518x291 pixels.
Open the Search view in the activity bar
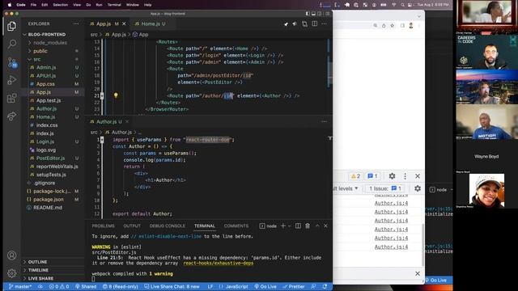(x=12, y=44)
